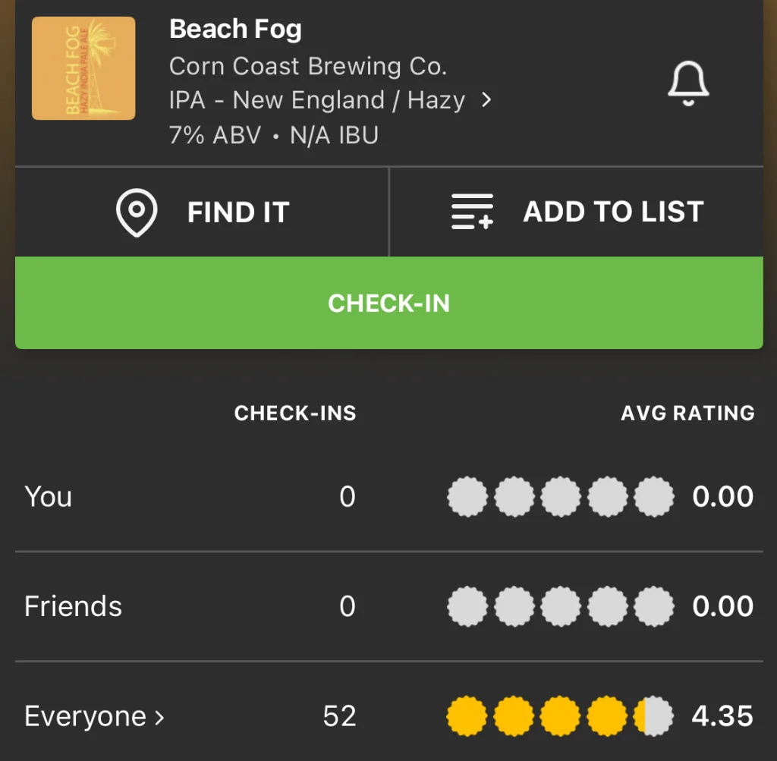Open the IPA - New England / Hazy style

coord(317,100)
